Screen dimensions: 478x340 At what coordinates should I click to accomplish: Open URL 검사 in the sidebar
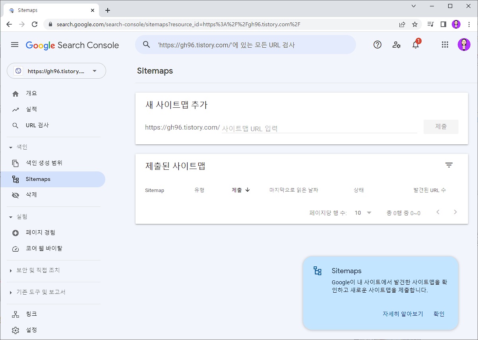[52, 125]
